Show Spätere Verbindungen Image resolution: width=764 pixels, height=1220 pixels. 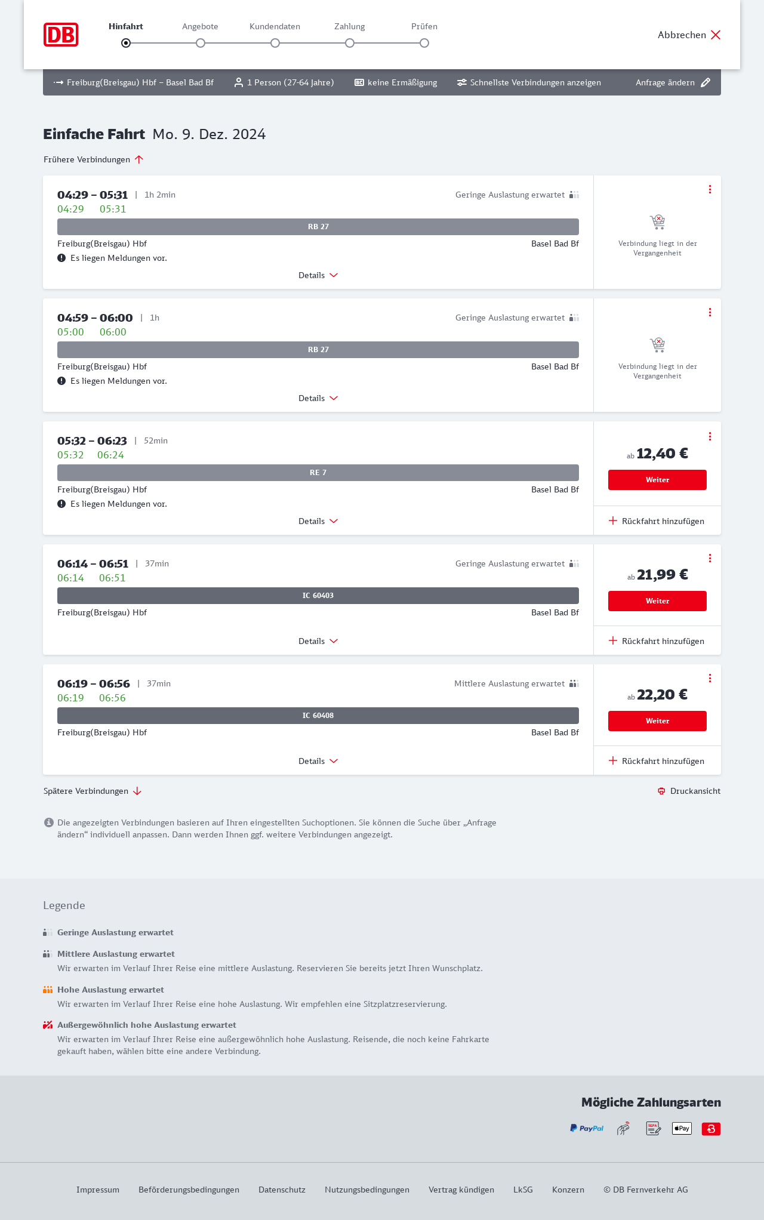click(93, 791)
